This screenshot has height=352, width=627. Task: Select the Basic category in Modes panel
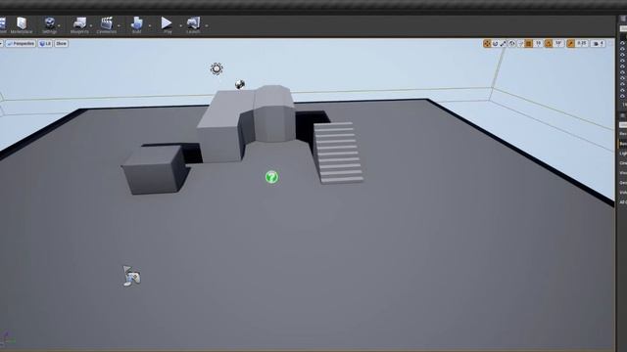pos(623,144)
